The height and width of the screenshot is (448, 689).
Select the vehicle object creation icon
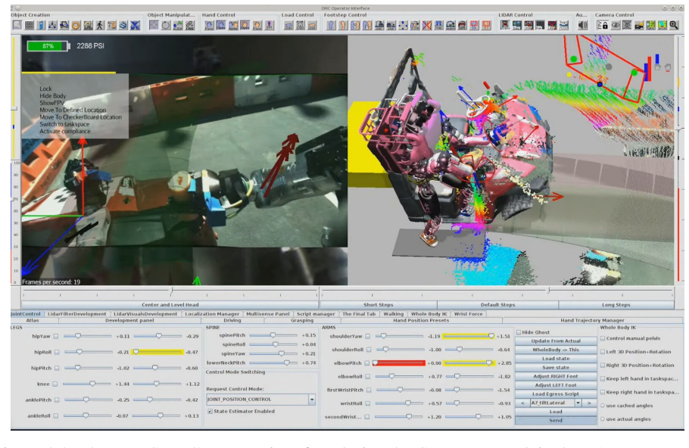(x=64, y=25)
